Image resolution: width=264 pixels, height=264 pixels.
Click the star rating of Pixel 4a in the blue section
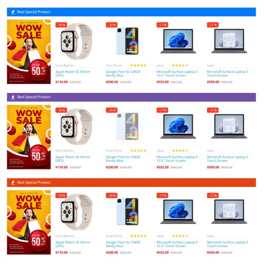(x=138, y=65)
